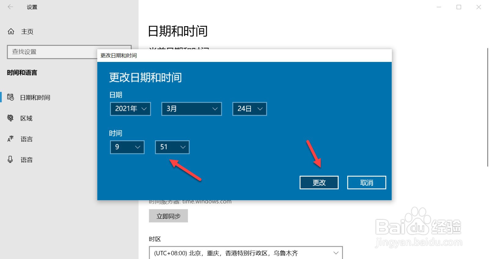Viewport: 489px width, 259px height.
Task: Click the 立即同步 sync button
Action: [168, 216]
